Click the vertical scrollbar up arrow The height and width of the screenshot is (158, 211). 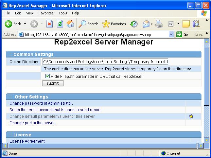point(206,42)
